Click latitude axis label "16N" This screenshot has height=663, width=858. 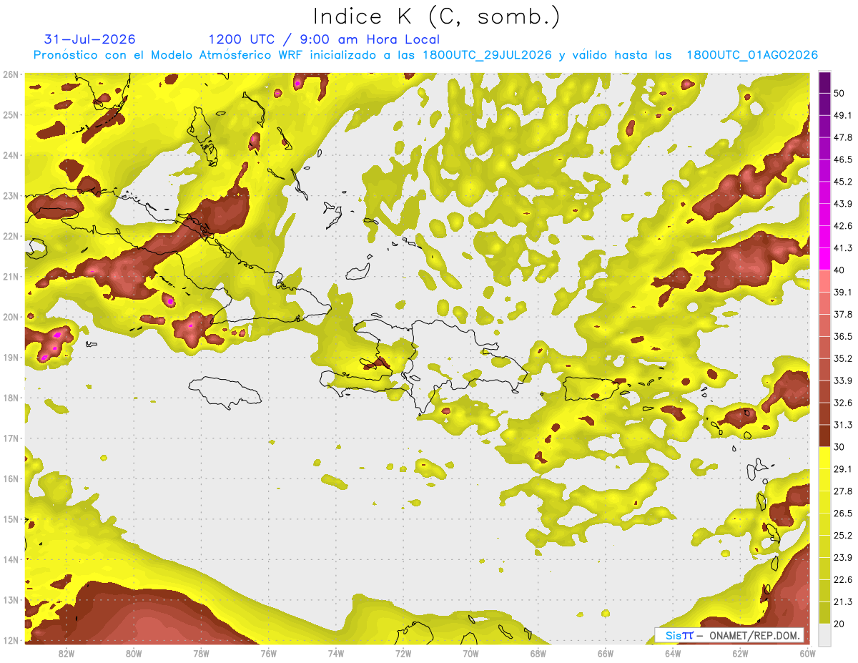[11, 478]
